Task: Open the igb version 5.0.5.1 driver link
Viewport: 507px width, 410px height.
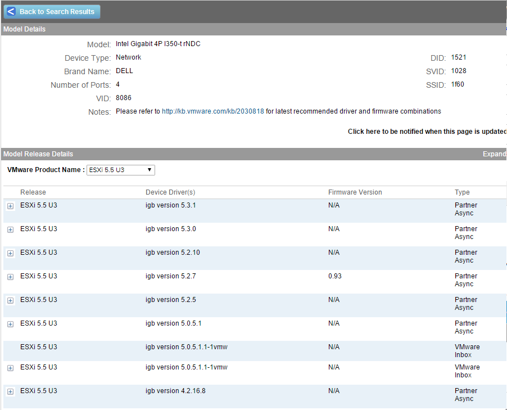Action: click(x=174, y=323)
